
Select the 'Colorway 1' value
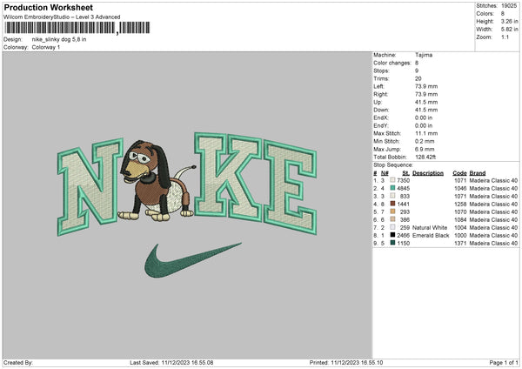click(x=46, y=47)
